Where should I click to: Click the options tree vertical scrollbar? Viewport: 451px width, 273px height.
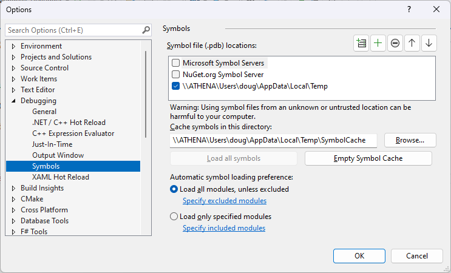click(x=146, y=91)
